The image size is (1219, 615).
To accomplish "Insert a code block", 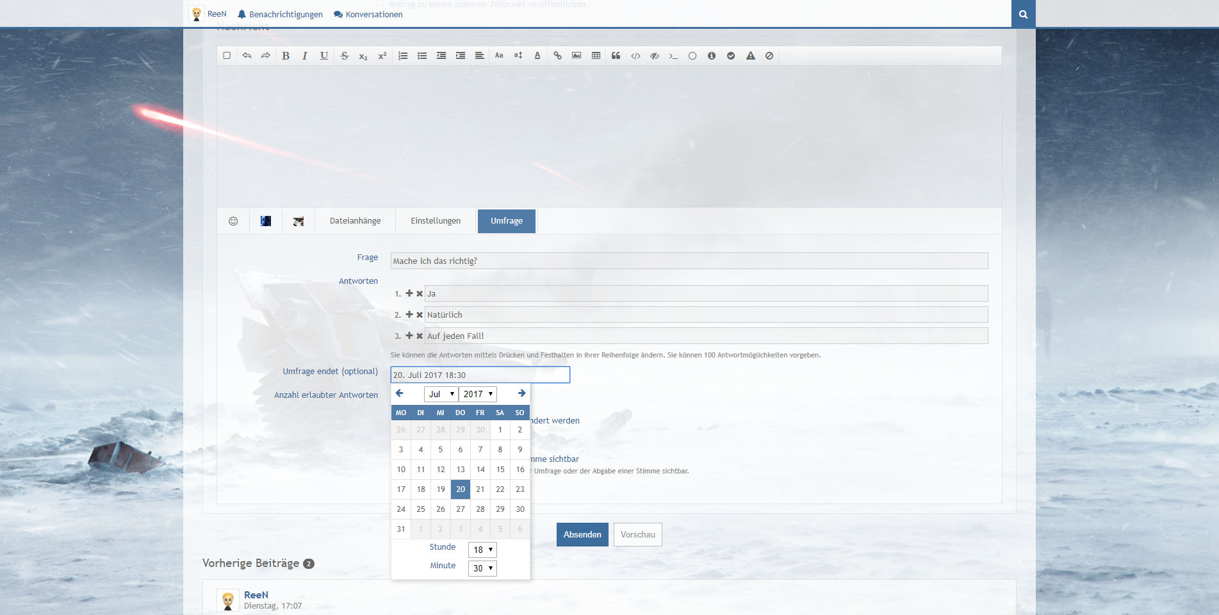I will pos(635,56).
